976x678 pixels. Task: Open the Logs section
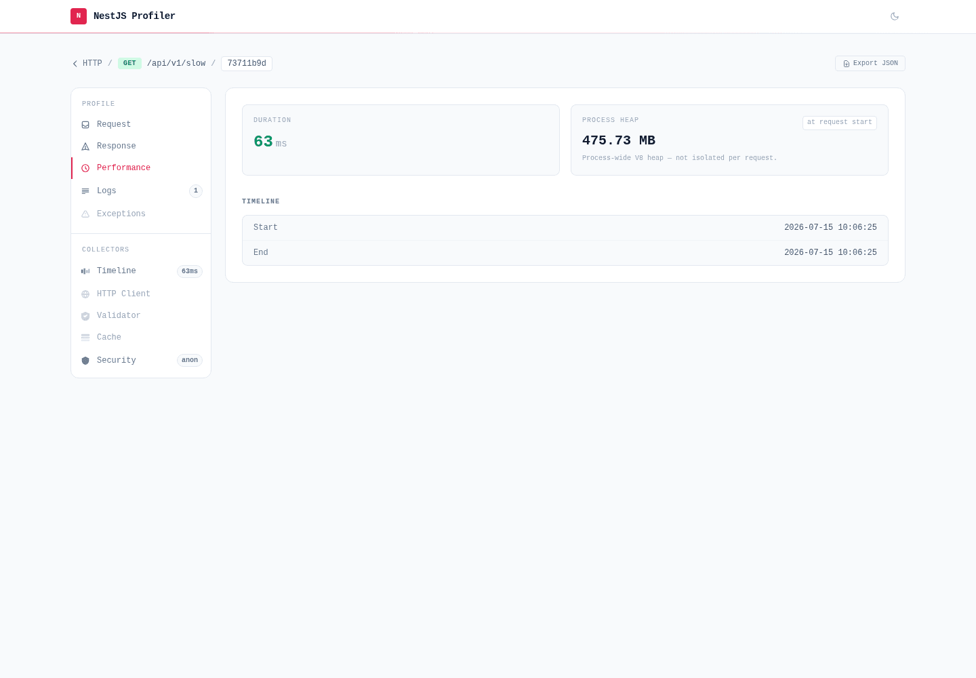click(x=141, y=191)
